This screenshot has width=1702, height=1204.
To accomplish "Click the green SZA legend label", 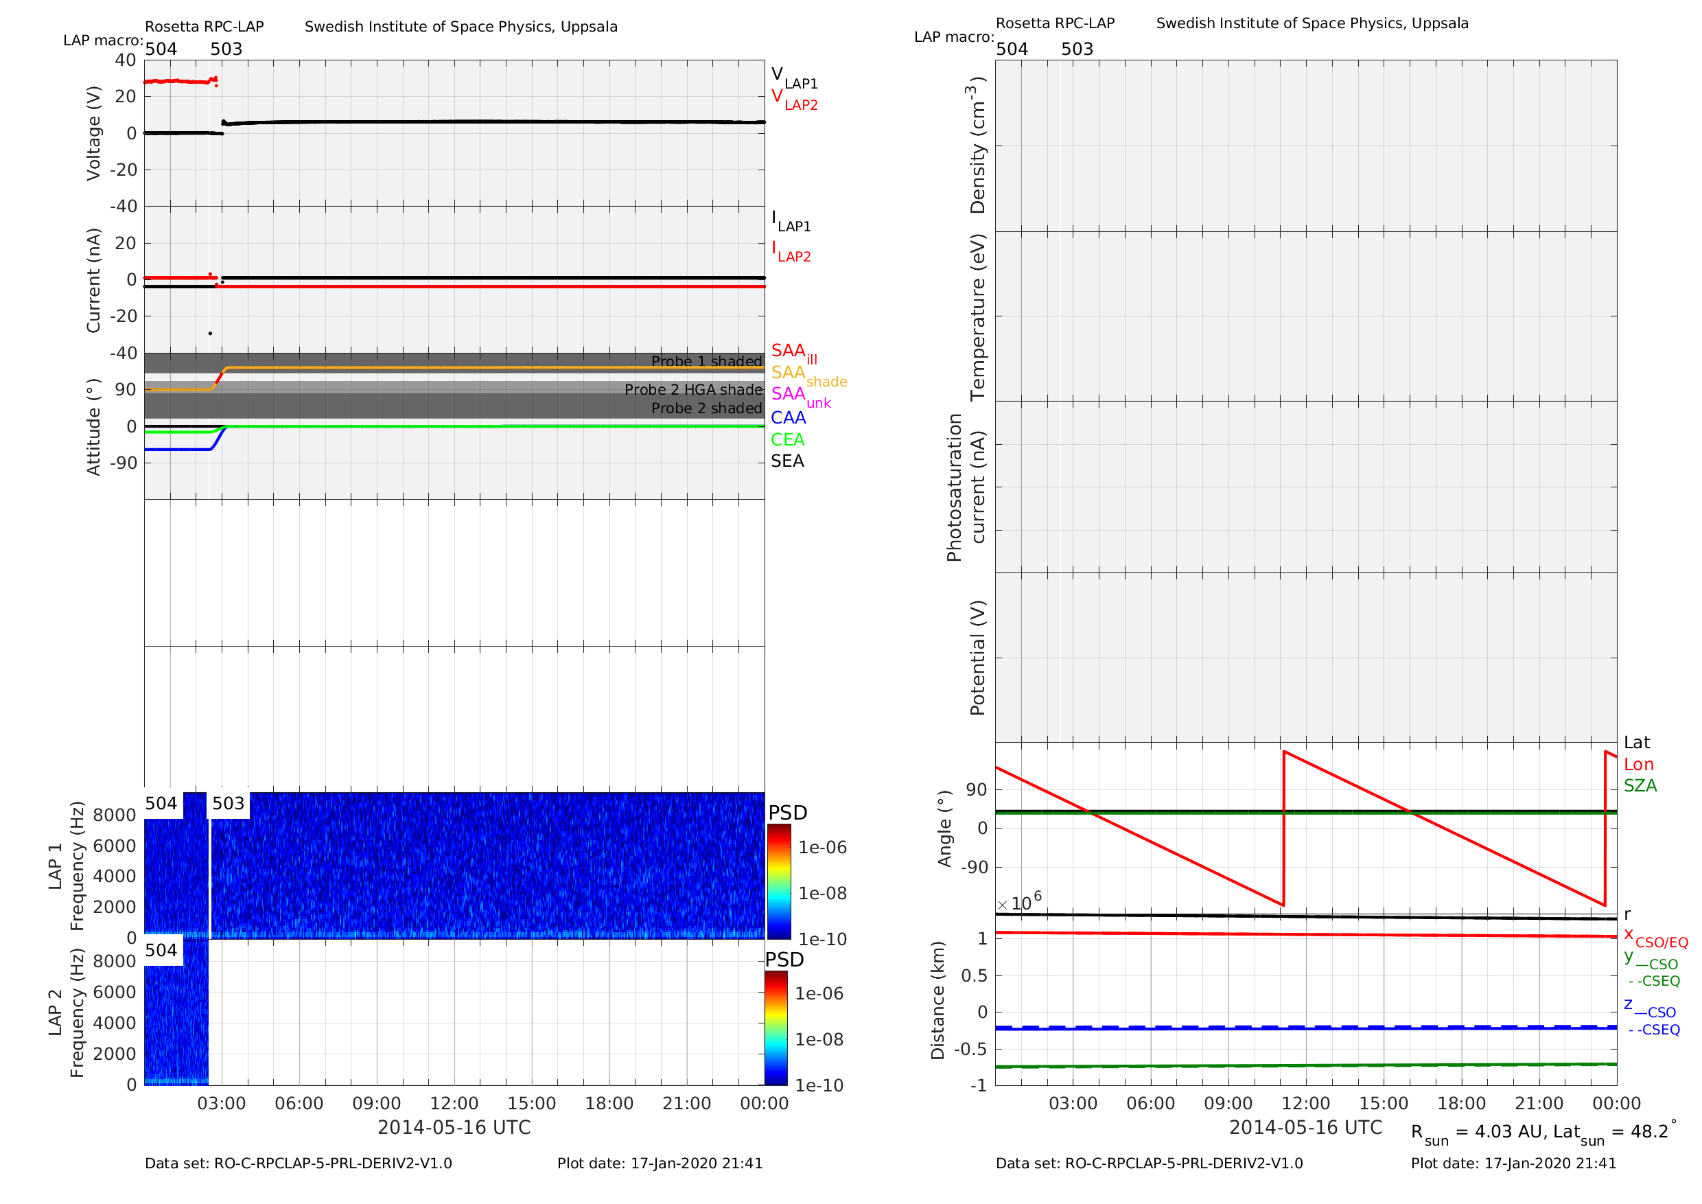I will pos(1640,786).
